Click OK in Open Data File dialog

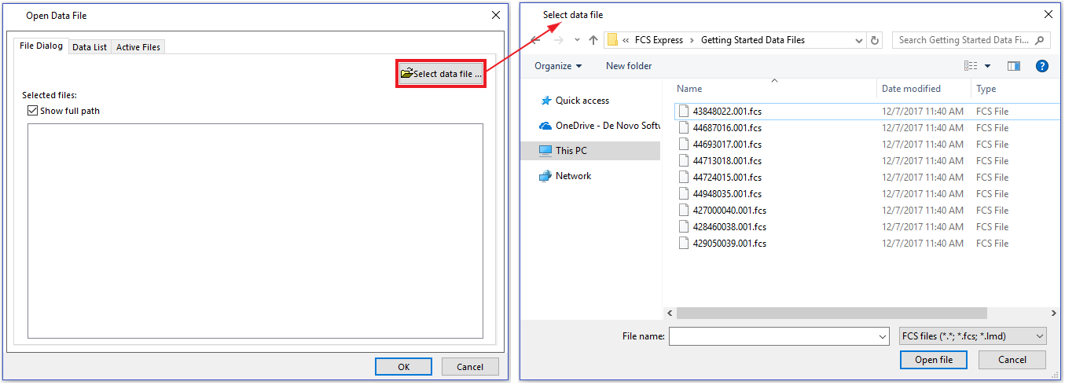pos(403,366)
